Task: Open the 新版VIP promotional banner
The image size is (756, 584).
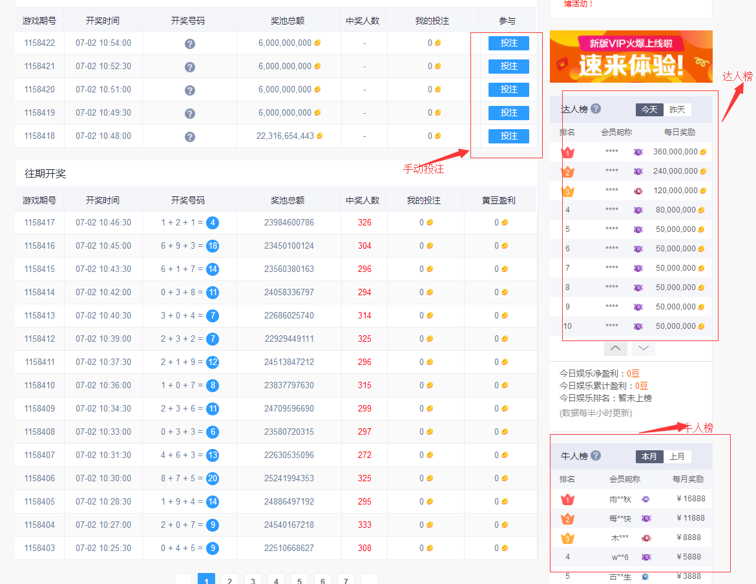Action: coord(631,56)
